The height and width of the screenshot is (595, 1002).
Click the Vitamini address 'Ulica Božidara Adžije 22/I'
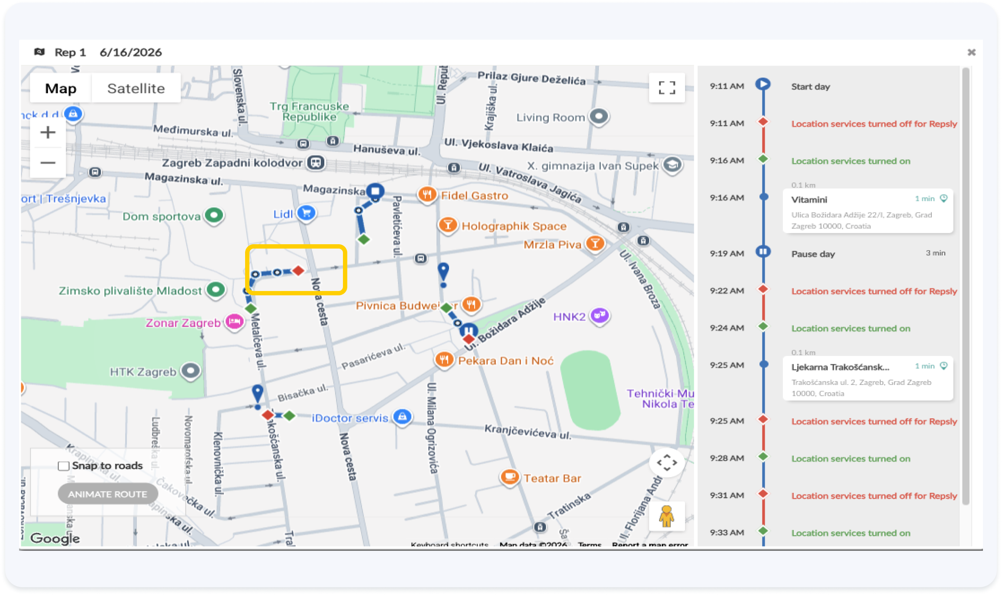pyautogui.click(x=837, y=215)
